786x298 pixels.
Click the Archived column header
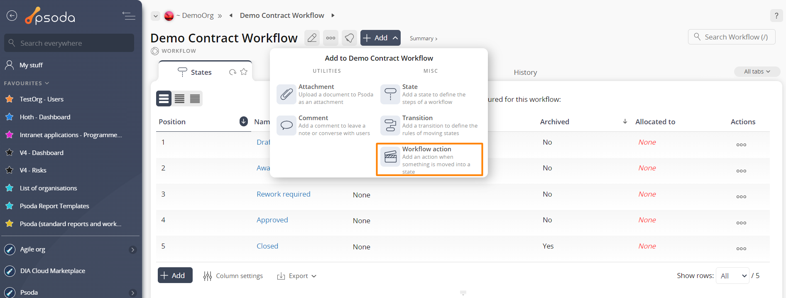pos(554,122)
